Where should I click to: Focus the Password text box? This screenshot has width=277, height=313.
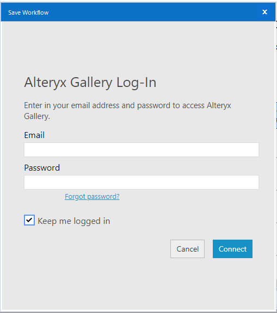[x=141, y=182]
